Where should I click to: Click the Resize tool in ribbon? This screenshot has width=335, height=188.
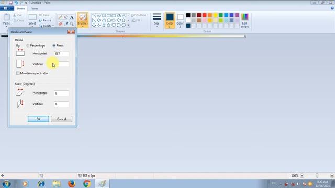[45, 20]
